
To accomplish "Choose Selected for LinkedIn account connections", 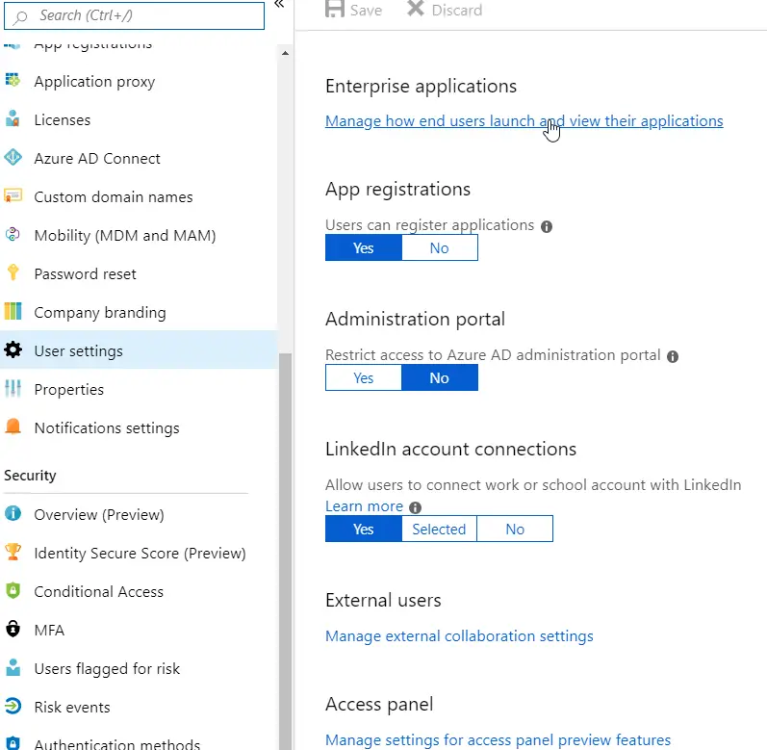I will pos(439,530).
